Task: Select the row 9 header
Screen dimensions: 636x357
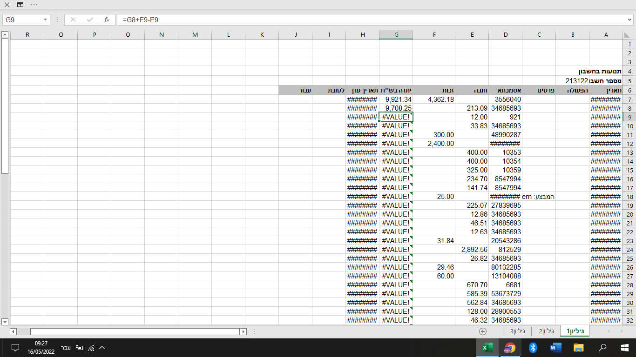Action: (x=629, y=117)
